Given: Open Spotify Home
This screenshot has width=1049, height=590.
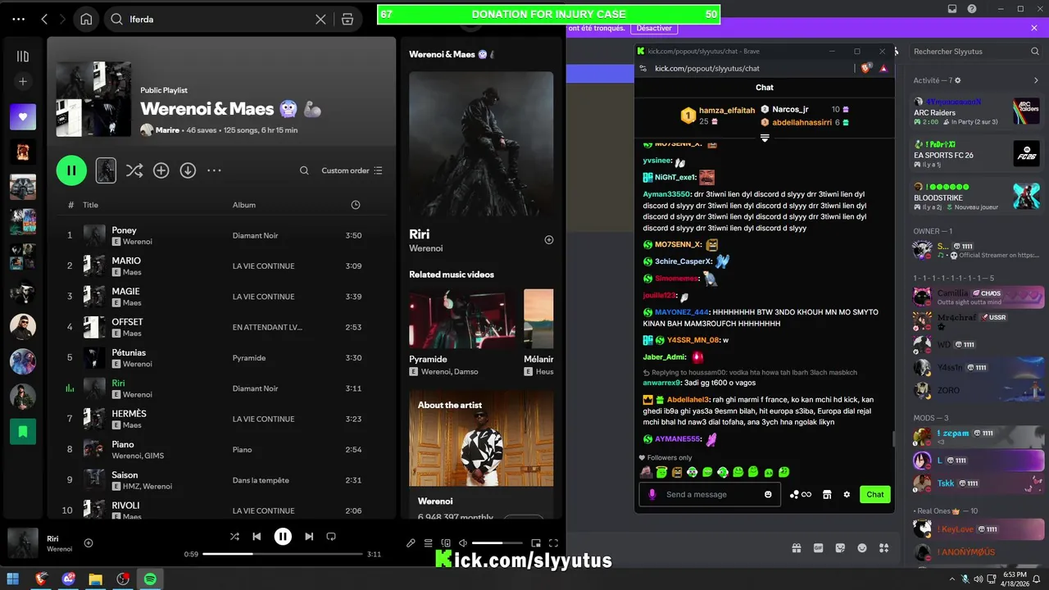Looking at the screenshot, I should [x=86, y=19].
